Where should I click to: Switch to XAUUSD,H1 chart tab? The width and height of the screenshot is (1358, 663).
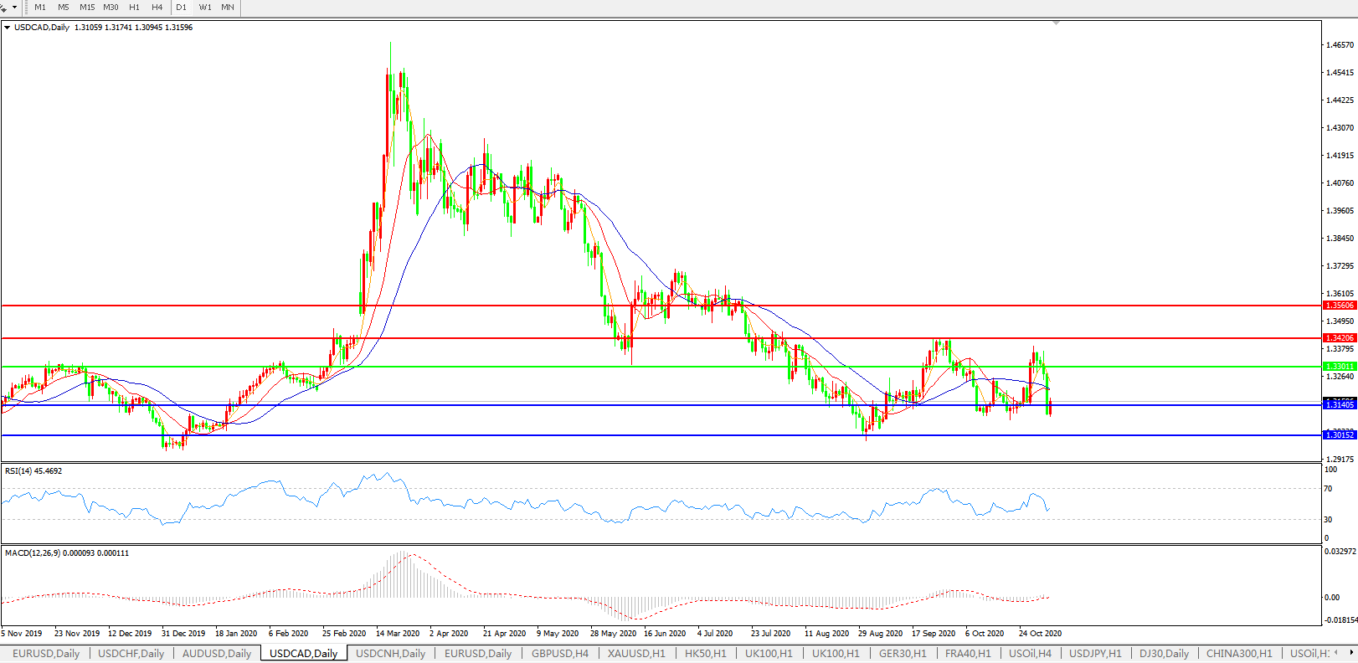click(x=636, y=654)
